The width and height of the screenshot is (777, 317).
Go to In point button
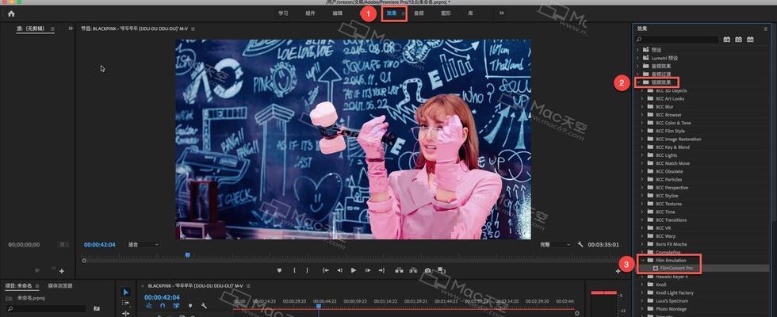326,270
